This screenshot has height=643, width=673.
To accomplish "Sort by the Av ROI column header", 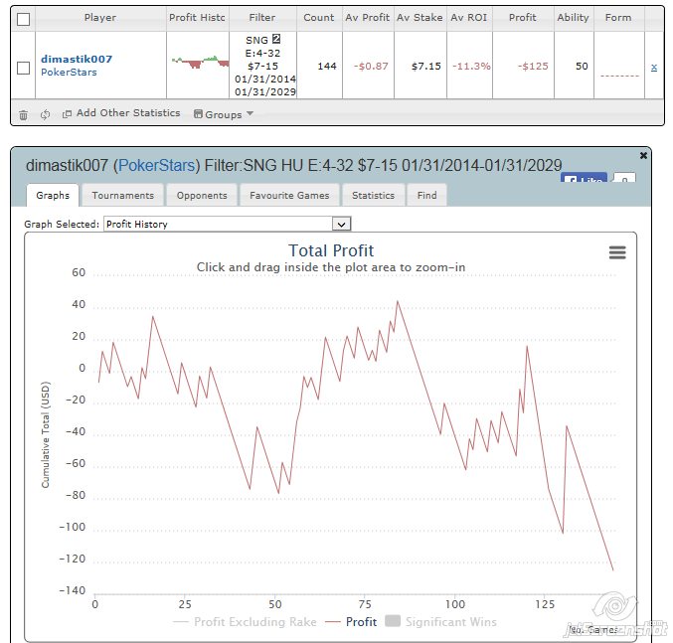I will point(470,18).
